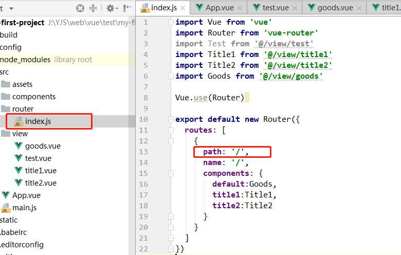Click the collapse all icon in project toolbar
The height and width of the screenshot is (255, 401).
(93, 8)
